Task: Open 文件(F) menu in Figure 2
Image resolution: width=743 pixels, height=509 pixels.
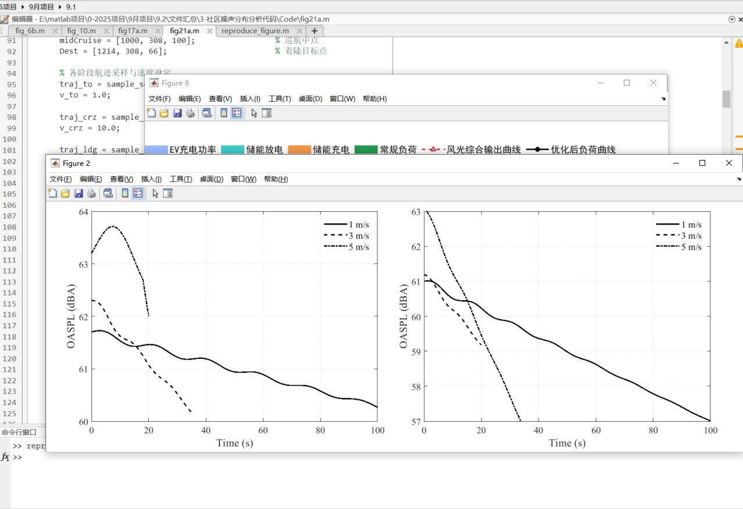Action: (60, 179)
